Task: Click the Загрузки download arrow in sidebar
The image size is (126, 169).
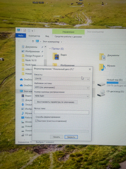Action: point(23,104)
